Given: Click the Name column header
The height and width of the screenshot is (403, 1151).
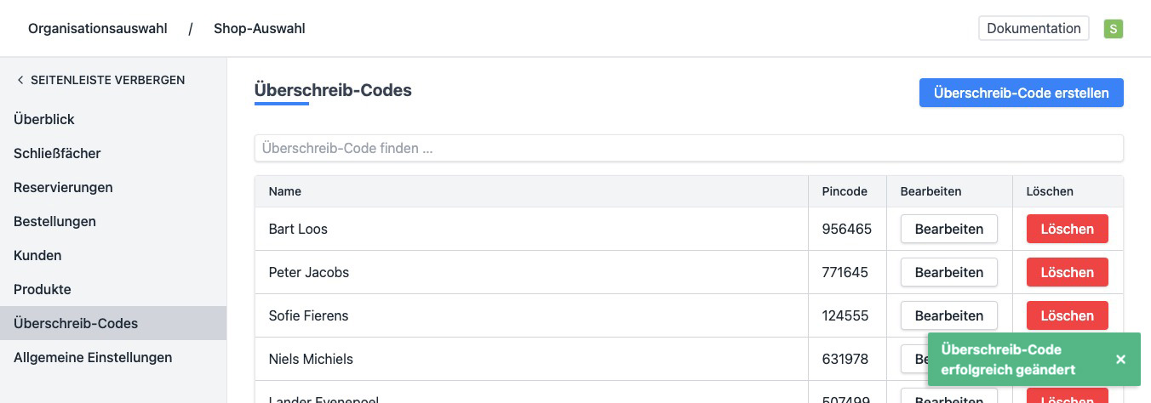Looking at the screenshot, I should pyautogui.click(x=285, y=191).
